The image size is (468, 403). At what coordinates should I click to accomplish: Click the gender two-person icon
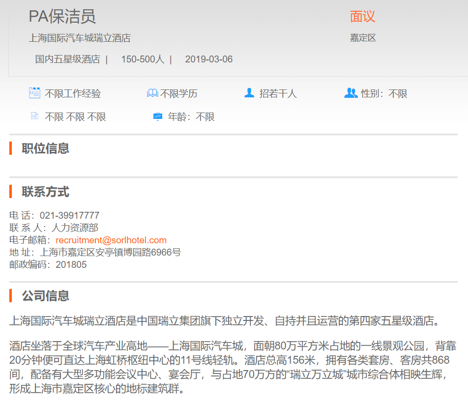pyautogui.click(x=351, y=93)
